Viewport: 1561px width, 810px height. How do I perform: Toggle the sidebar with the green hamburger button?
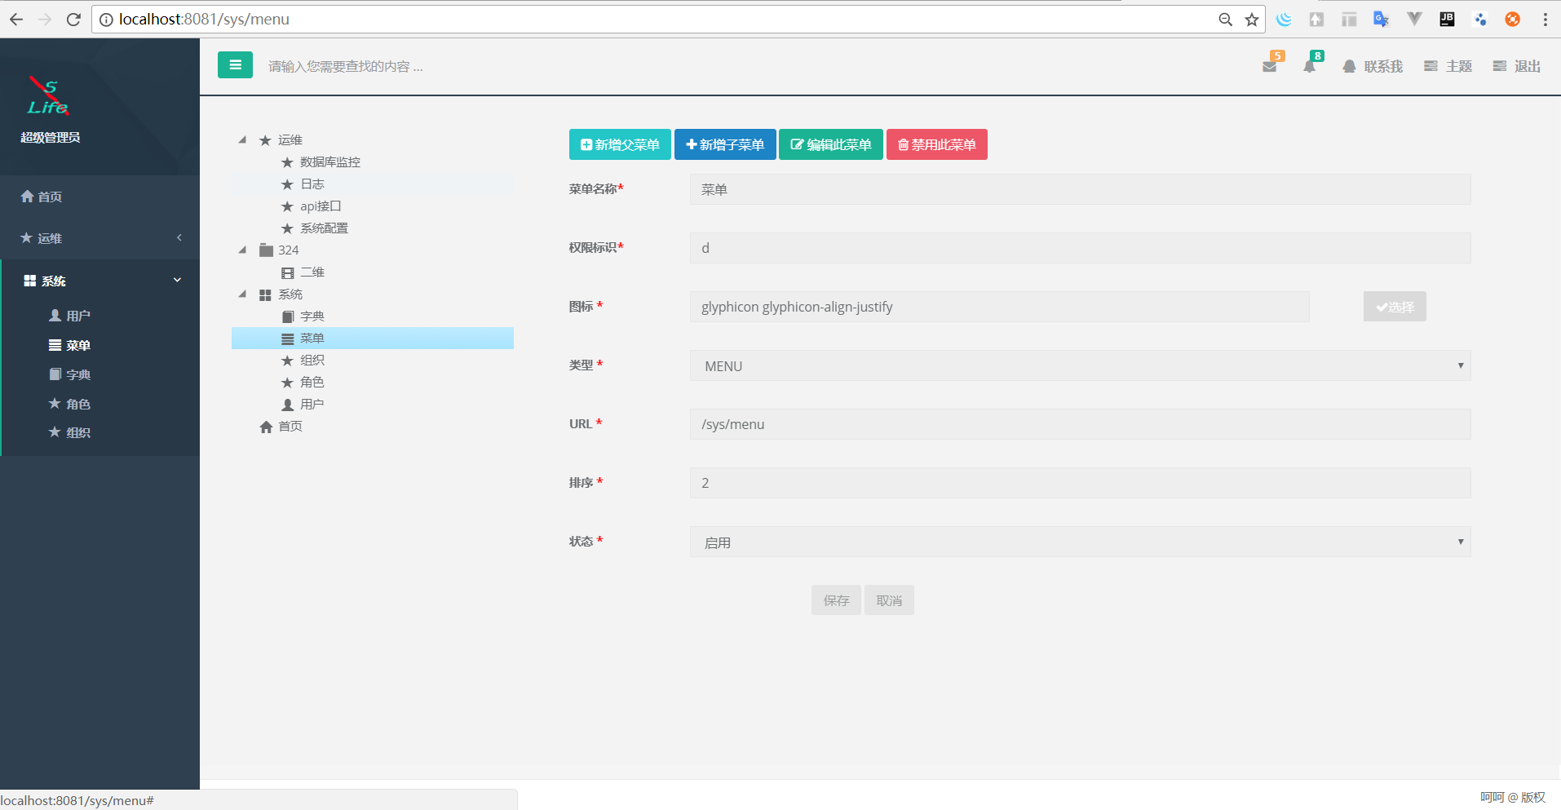(235, 65)
